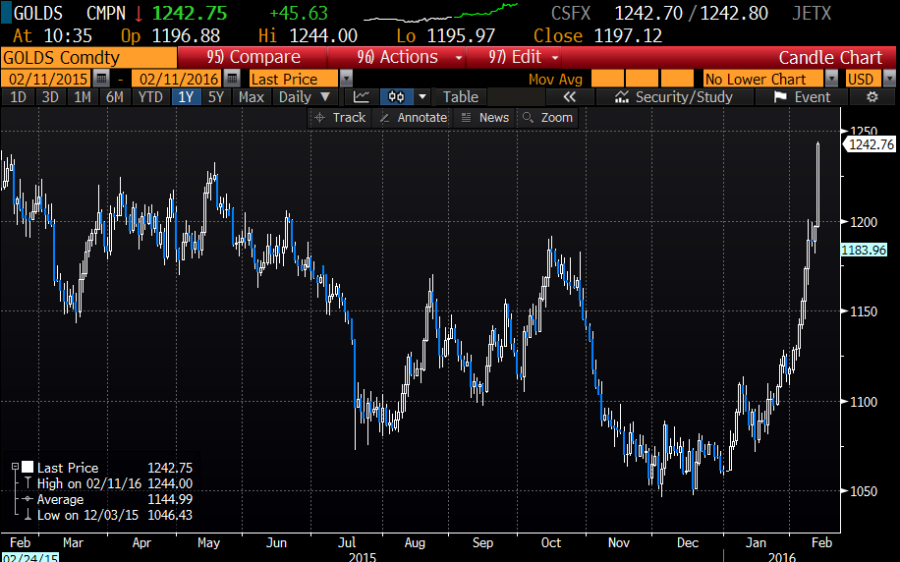900x562 pixels.
Task: Click the first orange Mov Avg field
Action: 606,78
